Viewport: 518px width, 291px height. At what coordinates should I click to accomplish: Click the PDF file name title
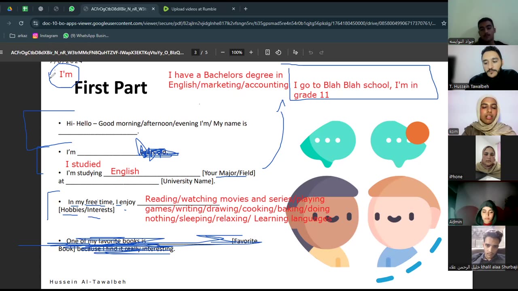point(97,52)
